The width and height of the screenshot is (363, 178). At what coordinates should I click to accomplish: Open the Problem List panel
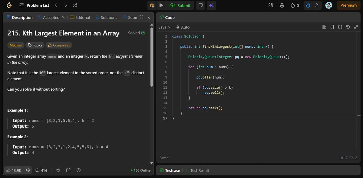coord(34,5)
